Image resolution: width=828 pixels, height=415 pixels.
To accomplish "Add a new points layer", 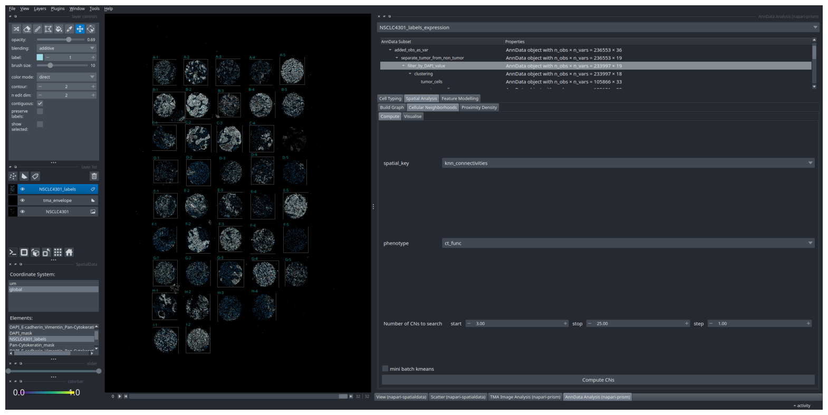I will pos(13,176).
